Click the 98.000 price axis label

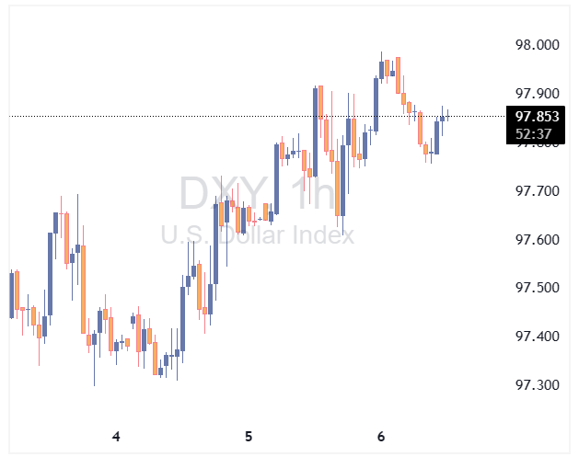(x=538, y=45)
